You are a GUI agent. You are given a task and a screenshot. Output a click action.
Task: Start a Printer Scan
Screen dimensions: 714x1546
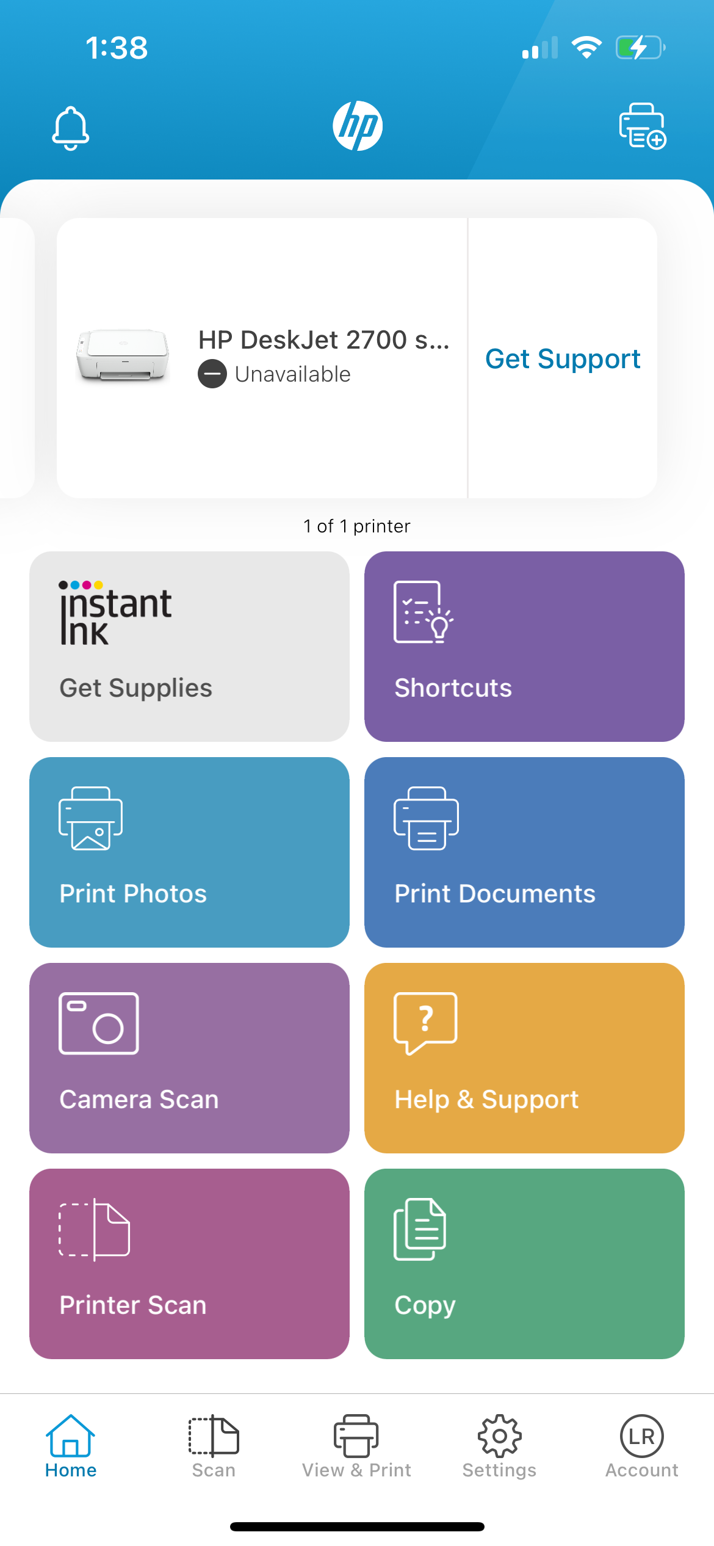tap(189, 1263)
